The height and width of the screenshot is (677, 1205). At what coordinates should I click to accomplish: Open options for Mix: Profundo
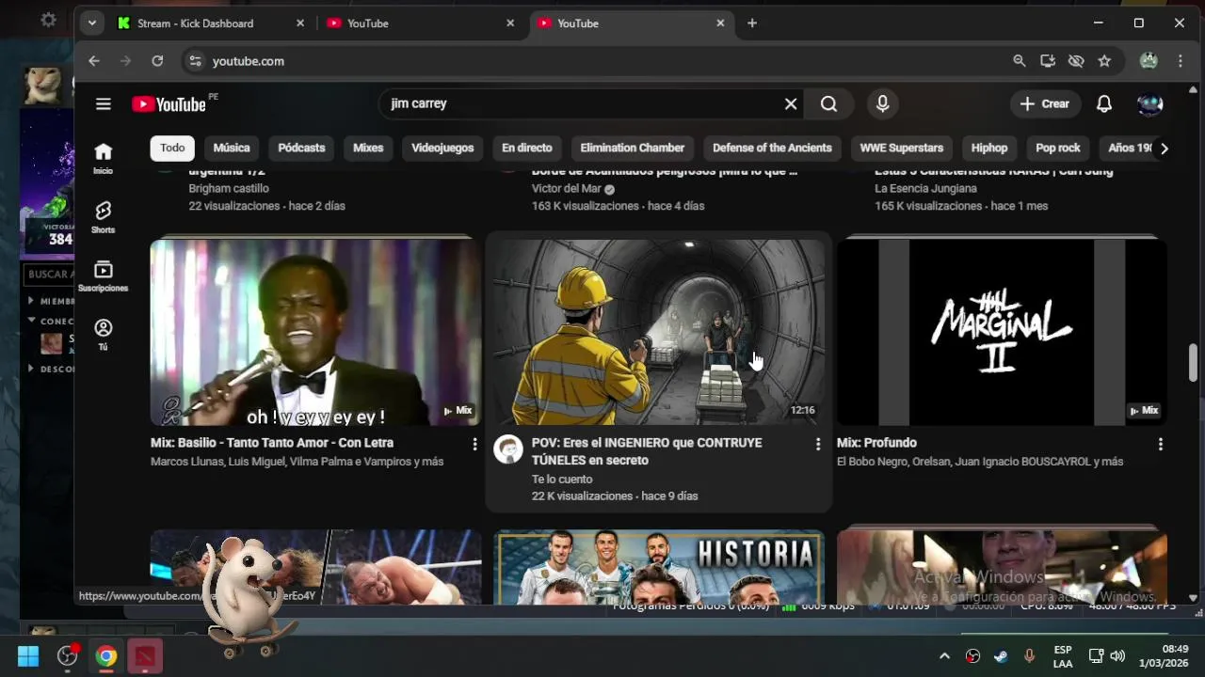point(1160,444)
